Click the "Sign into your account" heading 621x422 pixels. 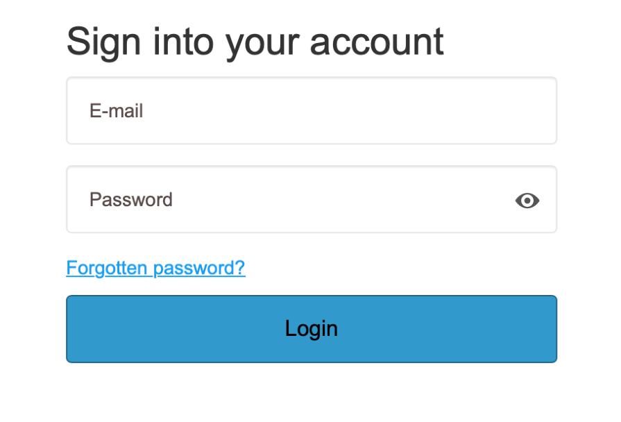[x=255, y=41]
